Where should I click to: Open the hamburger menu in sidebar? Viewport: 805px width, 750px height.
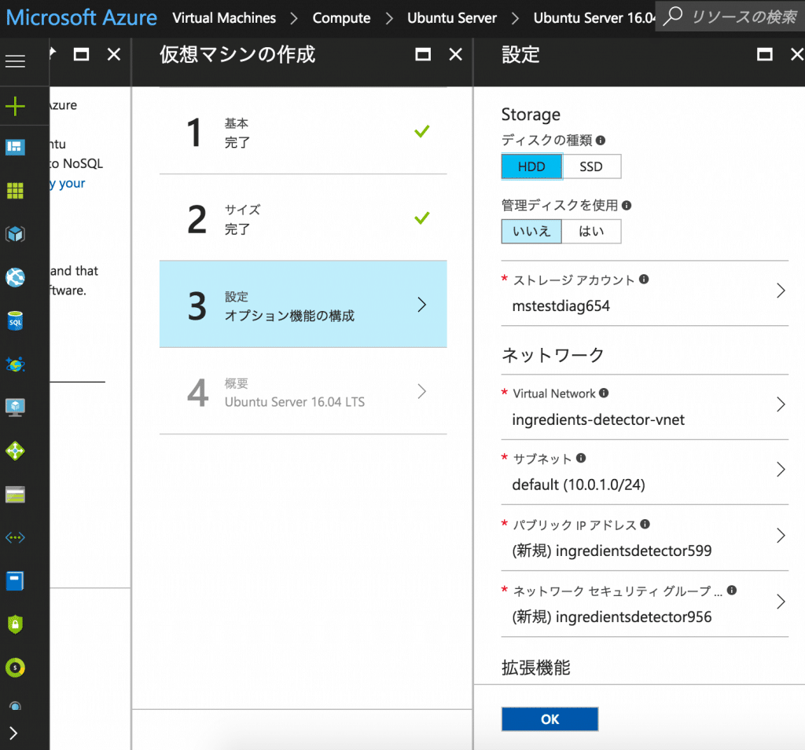tap(15, 61)
